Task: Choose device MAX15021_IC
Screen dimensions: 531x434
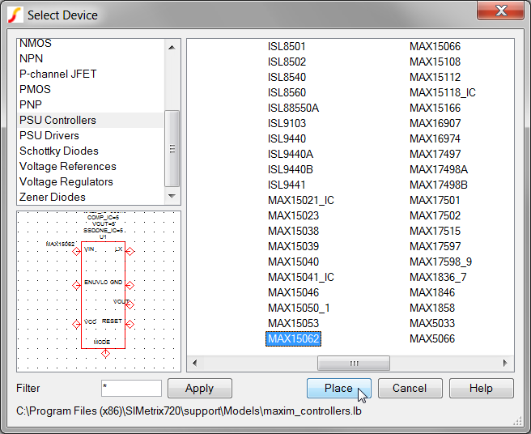Action: 301,200
